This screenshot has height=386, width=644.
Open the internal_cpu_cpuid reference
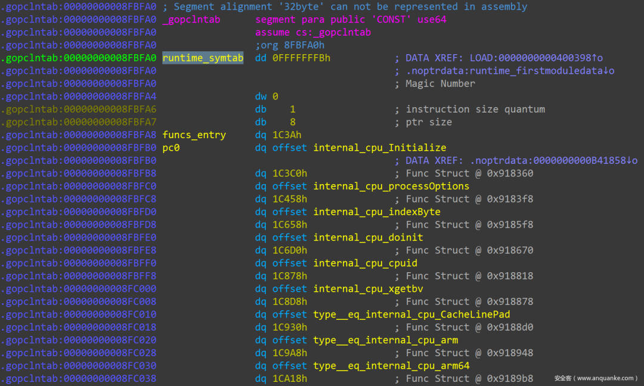(365, 263)
